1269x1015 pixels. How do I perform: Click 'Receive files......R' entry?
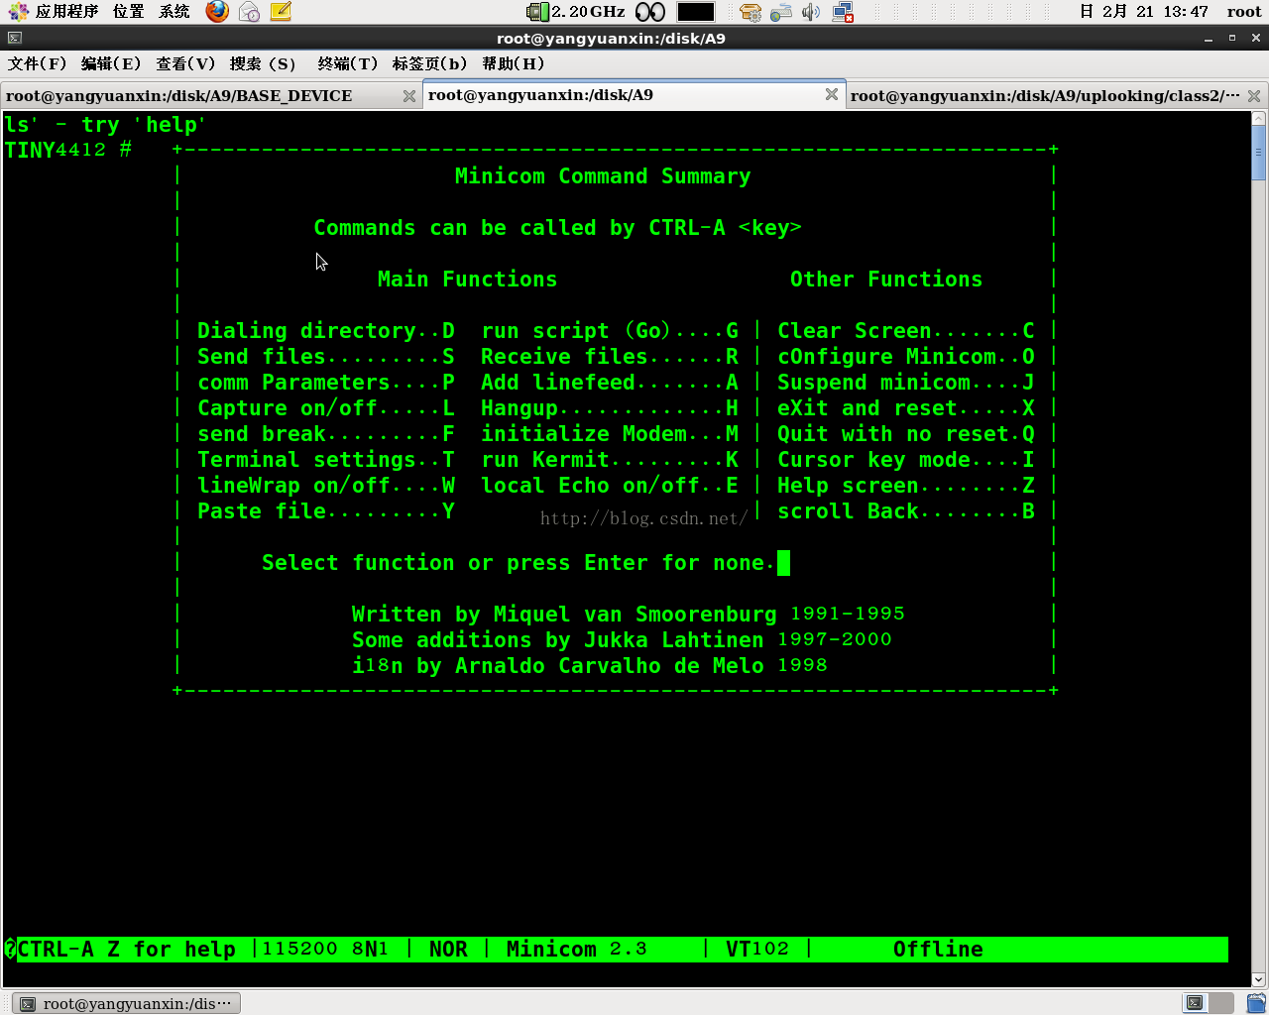pyautogui.click(x=610, y=357)
